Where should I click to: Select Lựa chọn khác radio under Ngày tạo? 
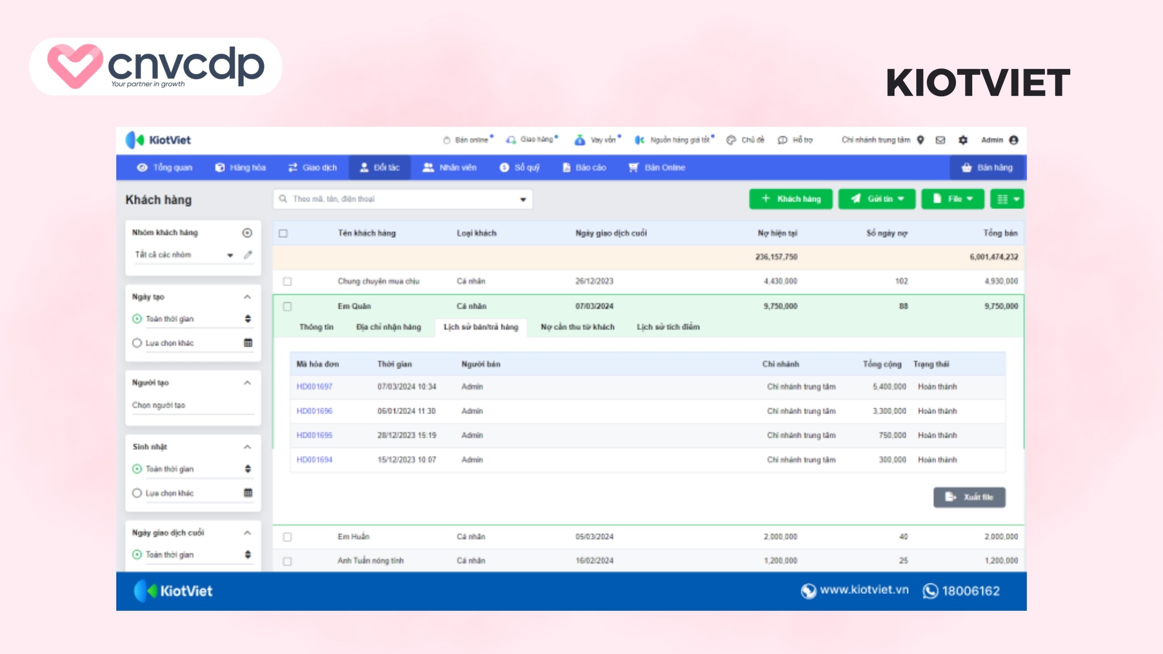tap(137, 343)
